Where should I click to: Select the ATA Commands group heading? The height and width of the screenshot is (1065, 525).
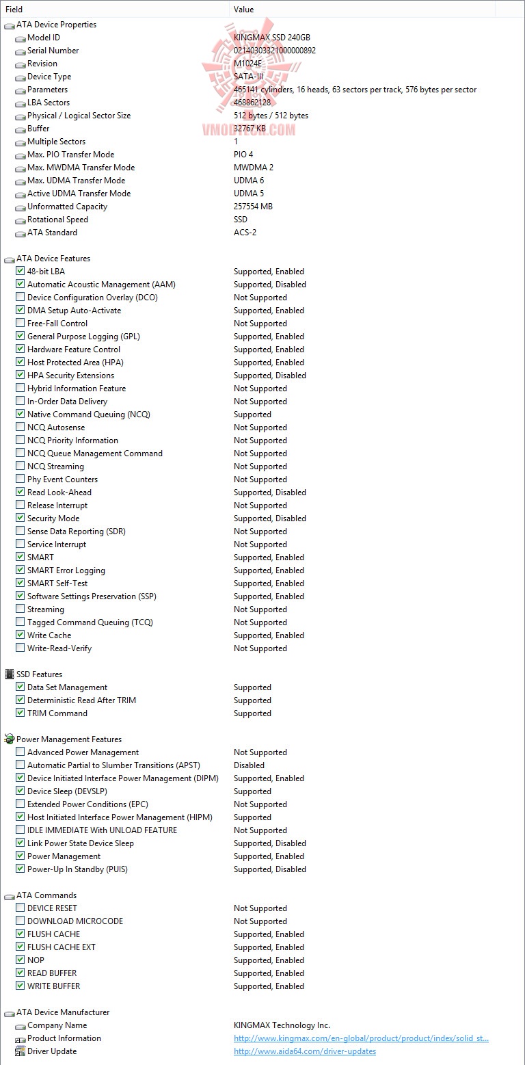click(46, 895)
